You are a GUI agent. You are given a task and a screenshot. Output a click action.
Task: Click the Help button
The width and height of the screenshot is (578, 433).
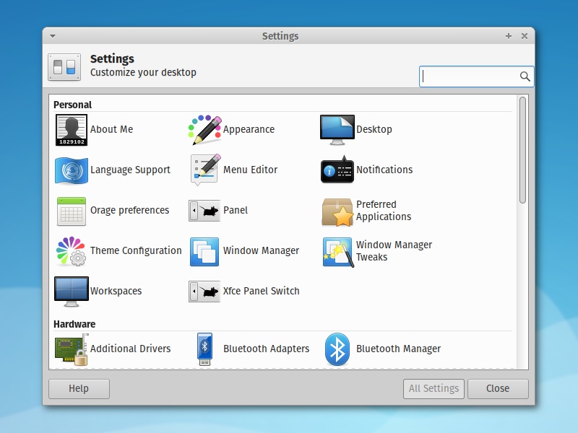pyautogui.click(x=79, y=388)
